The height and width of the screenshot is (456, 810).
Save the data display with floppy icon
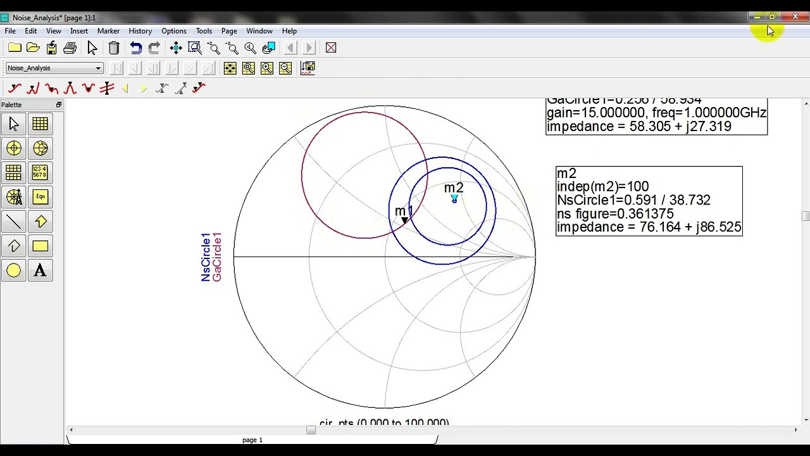[51, 48]
